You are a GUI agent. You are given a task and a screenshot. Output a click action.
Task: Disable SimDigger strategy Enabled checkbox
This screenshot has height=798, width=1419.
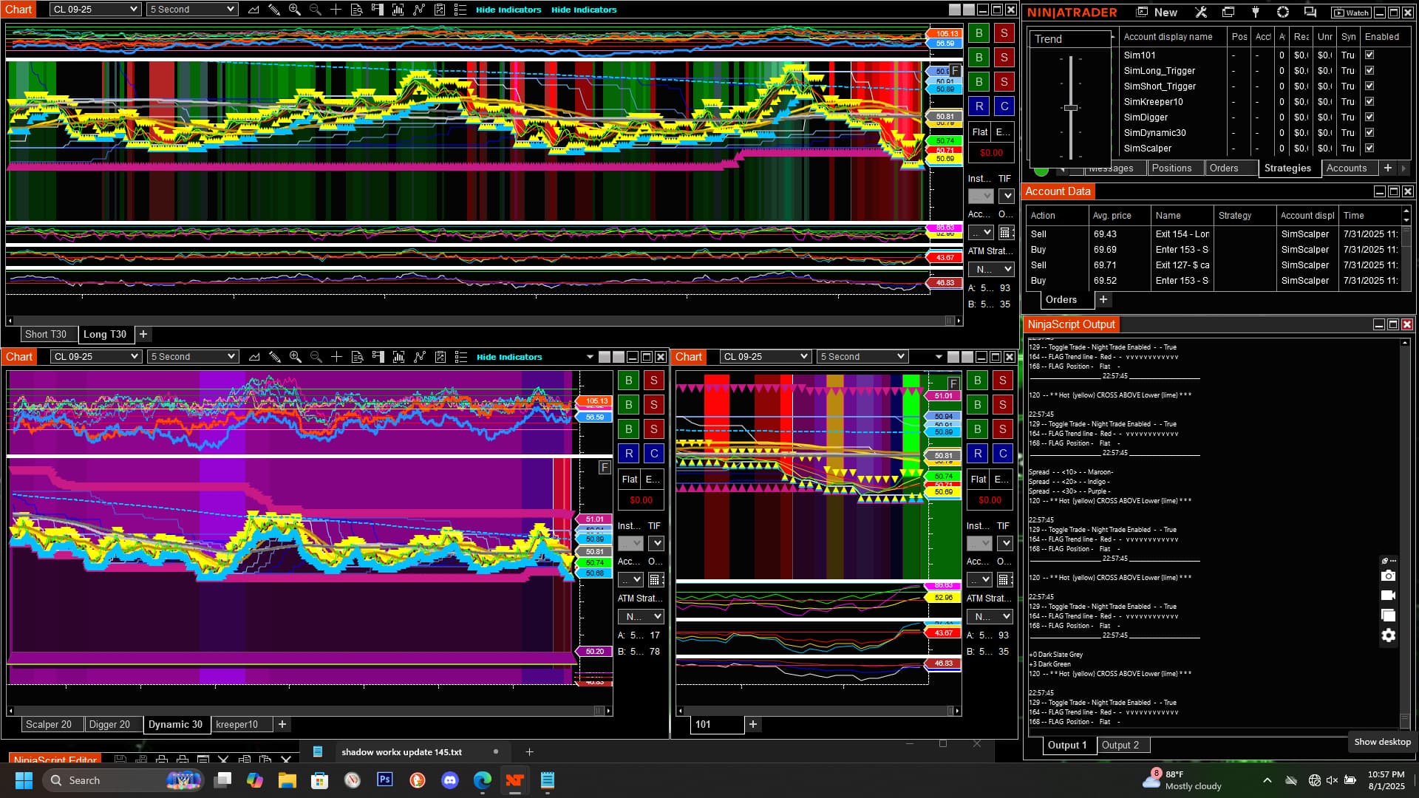pyautogui.click(x=1369, y=117)
